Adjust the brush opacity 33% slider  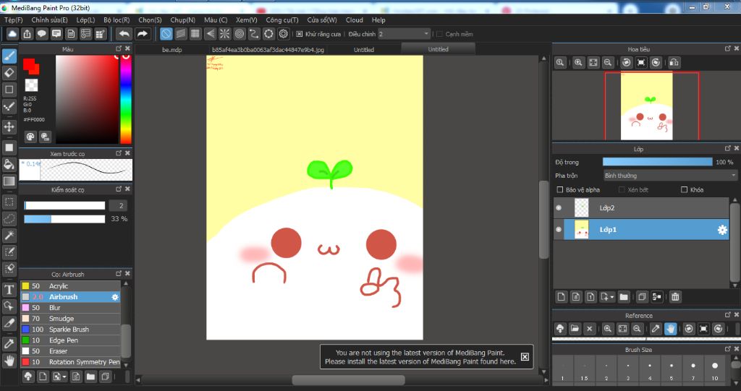[64, 219]
